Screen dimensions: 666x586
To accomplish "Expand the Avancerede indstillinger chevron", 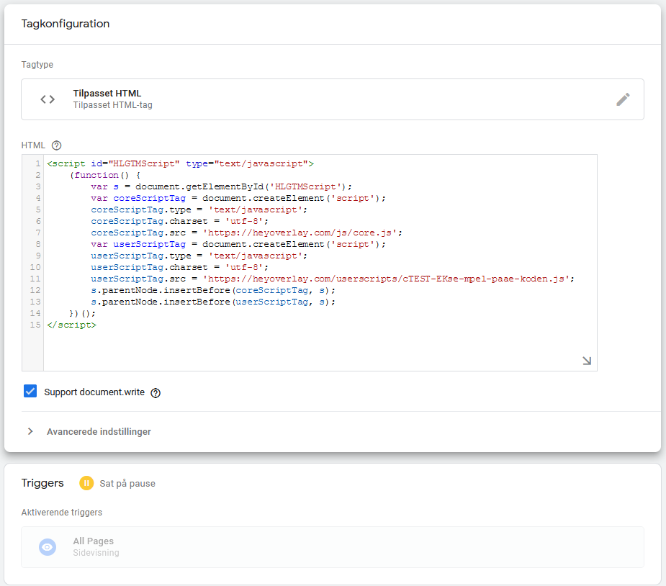I will click(30, 431).
